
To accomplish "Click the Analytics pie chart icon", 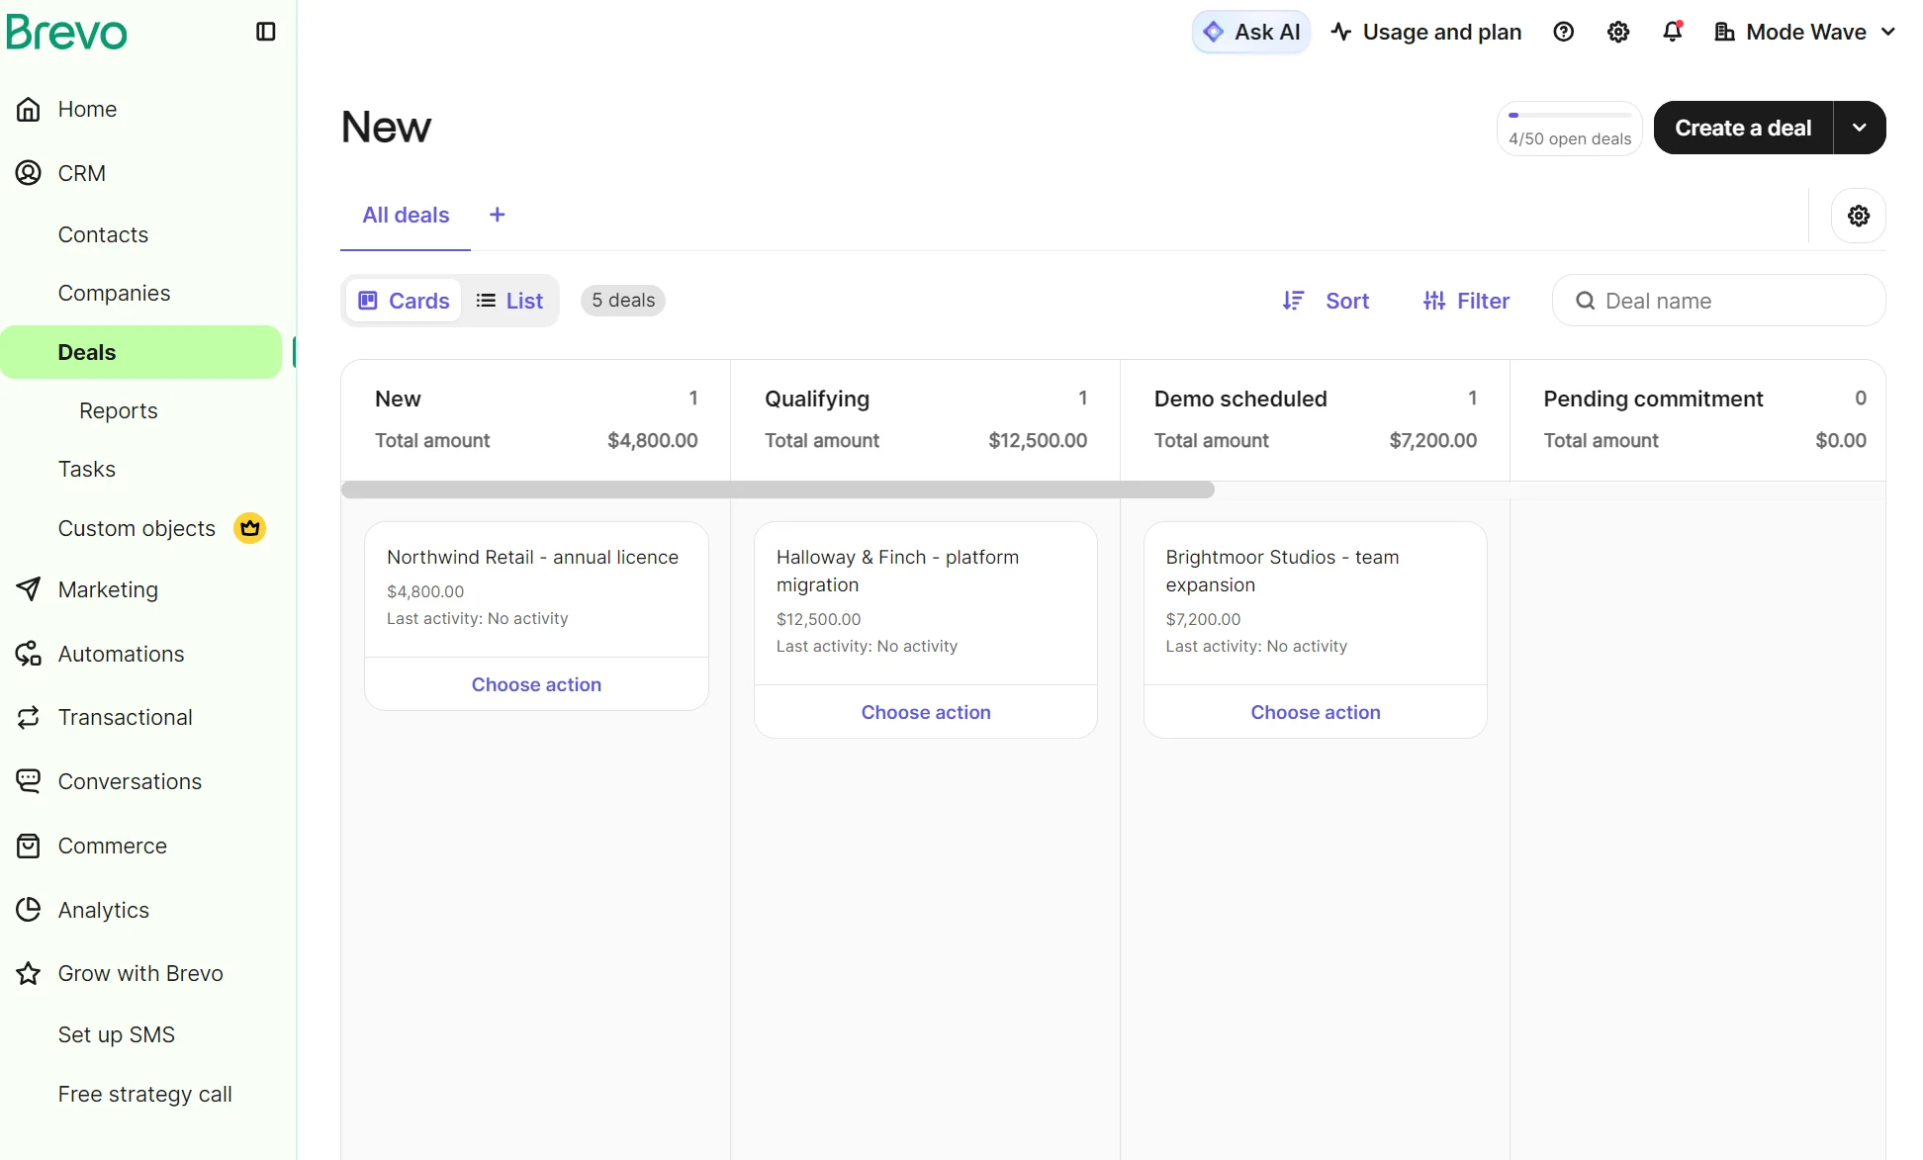I will tap(29, 910).
